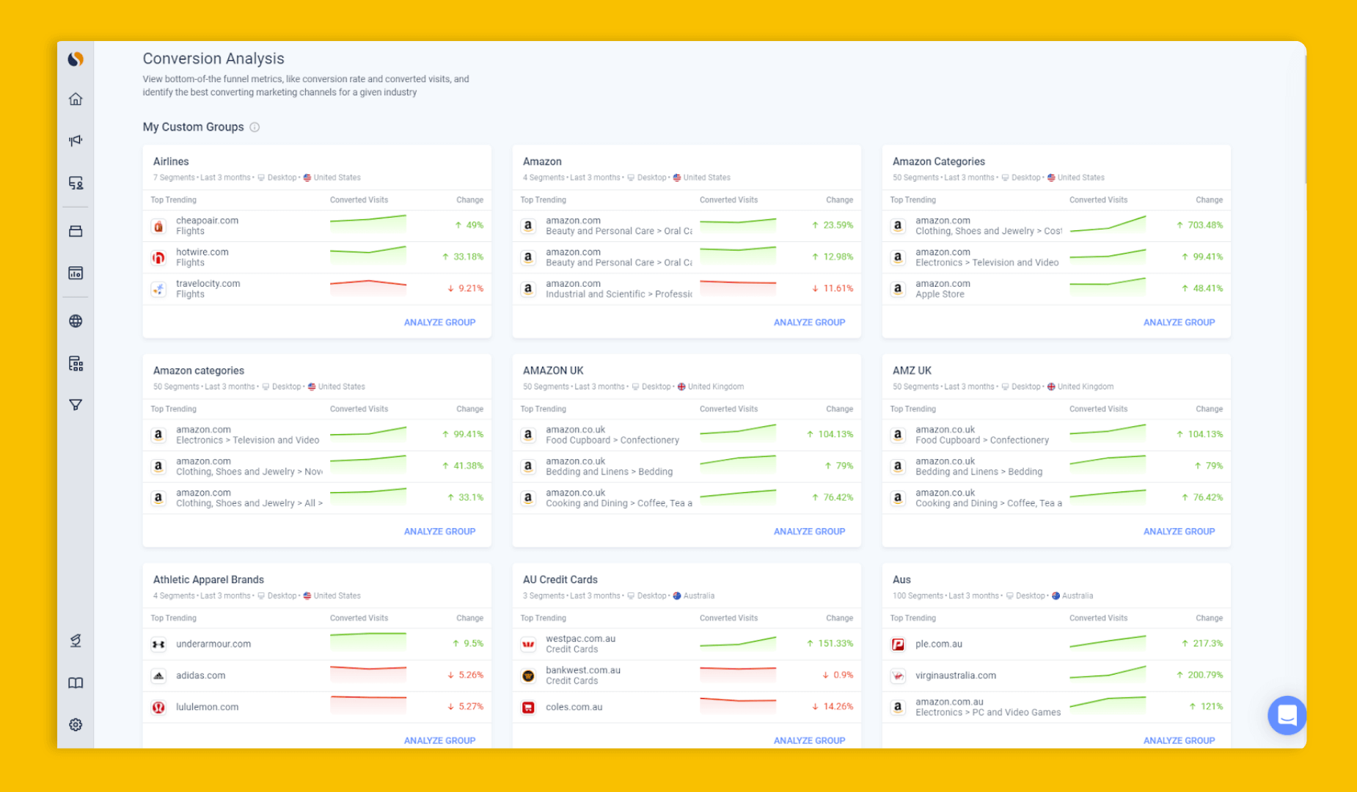Click the Similarweb logo at top left
The image size is (1357, 792).
pyautogui.click(x=75, y=59)
